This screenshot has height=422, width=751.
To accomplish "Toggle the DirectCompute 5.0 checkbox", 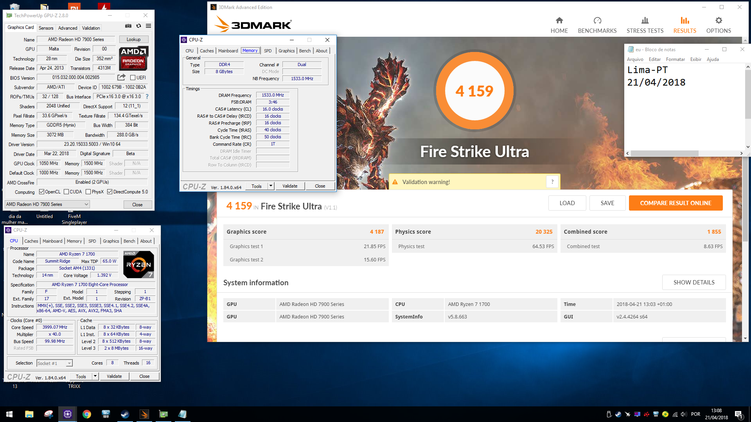I will [x=110, y=192].
